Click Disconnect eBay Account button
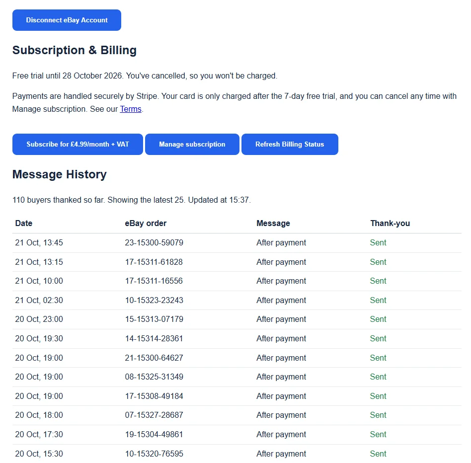Image resolution: width=471 pixels, height=463 pixels. [x=67, y=20]
